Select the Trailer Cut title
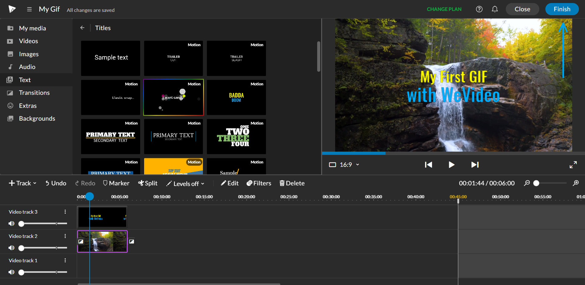The image size is (585, 285). pos(173,58)
